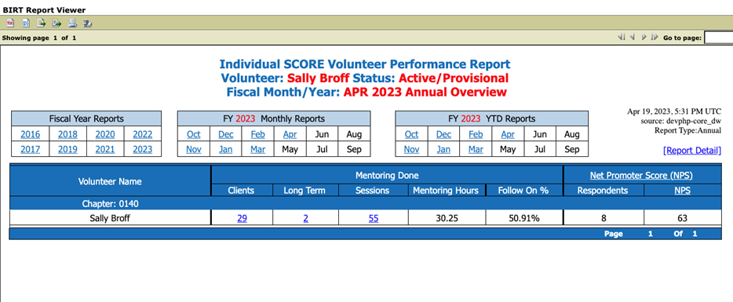733x302 pixels.
Task: Open Apr under FY 2023 Monthly Reports
Action: tap(290, 135)
